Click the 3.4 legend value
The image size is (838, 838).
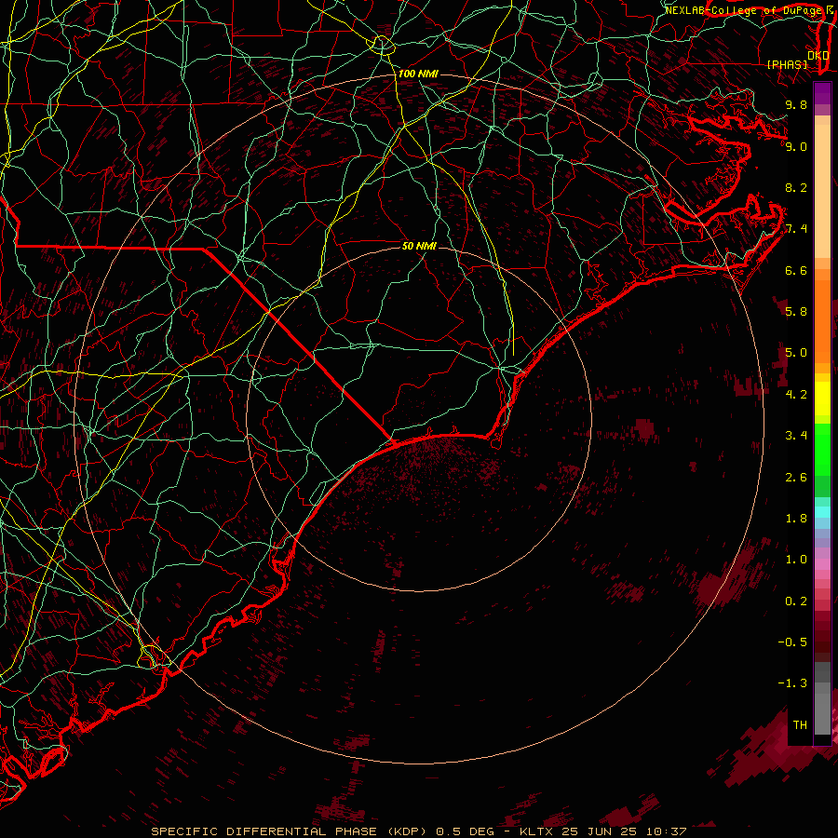pyautogui.click(x=796, y=436)
